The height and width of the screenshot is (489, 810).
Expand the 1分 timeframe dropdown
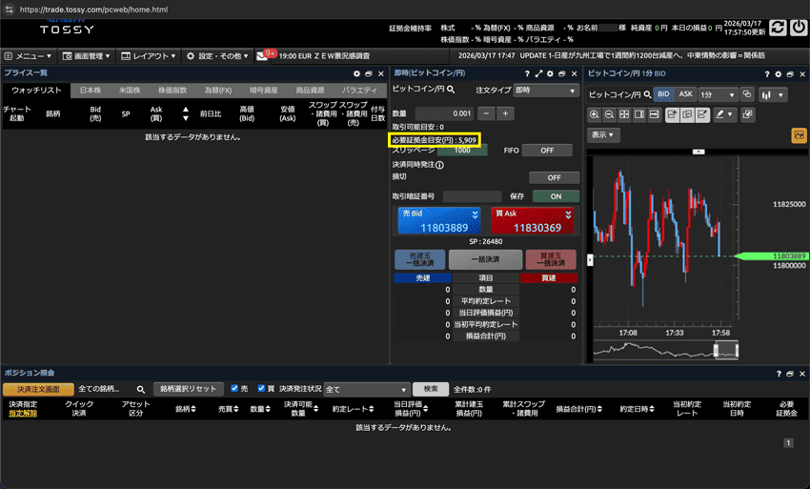tap(719, 94)
